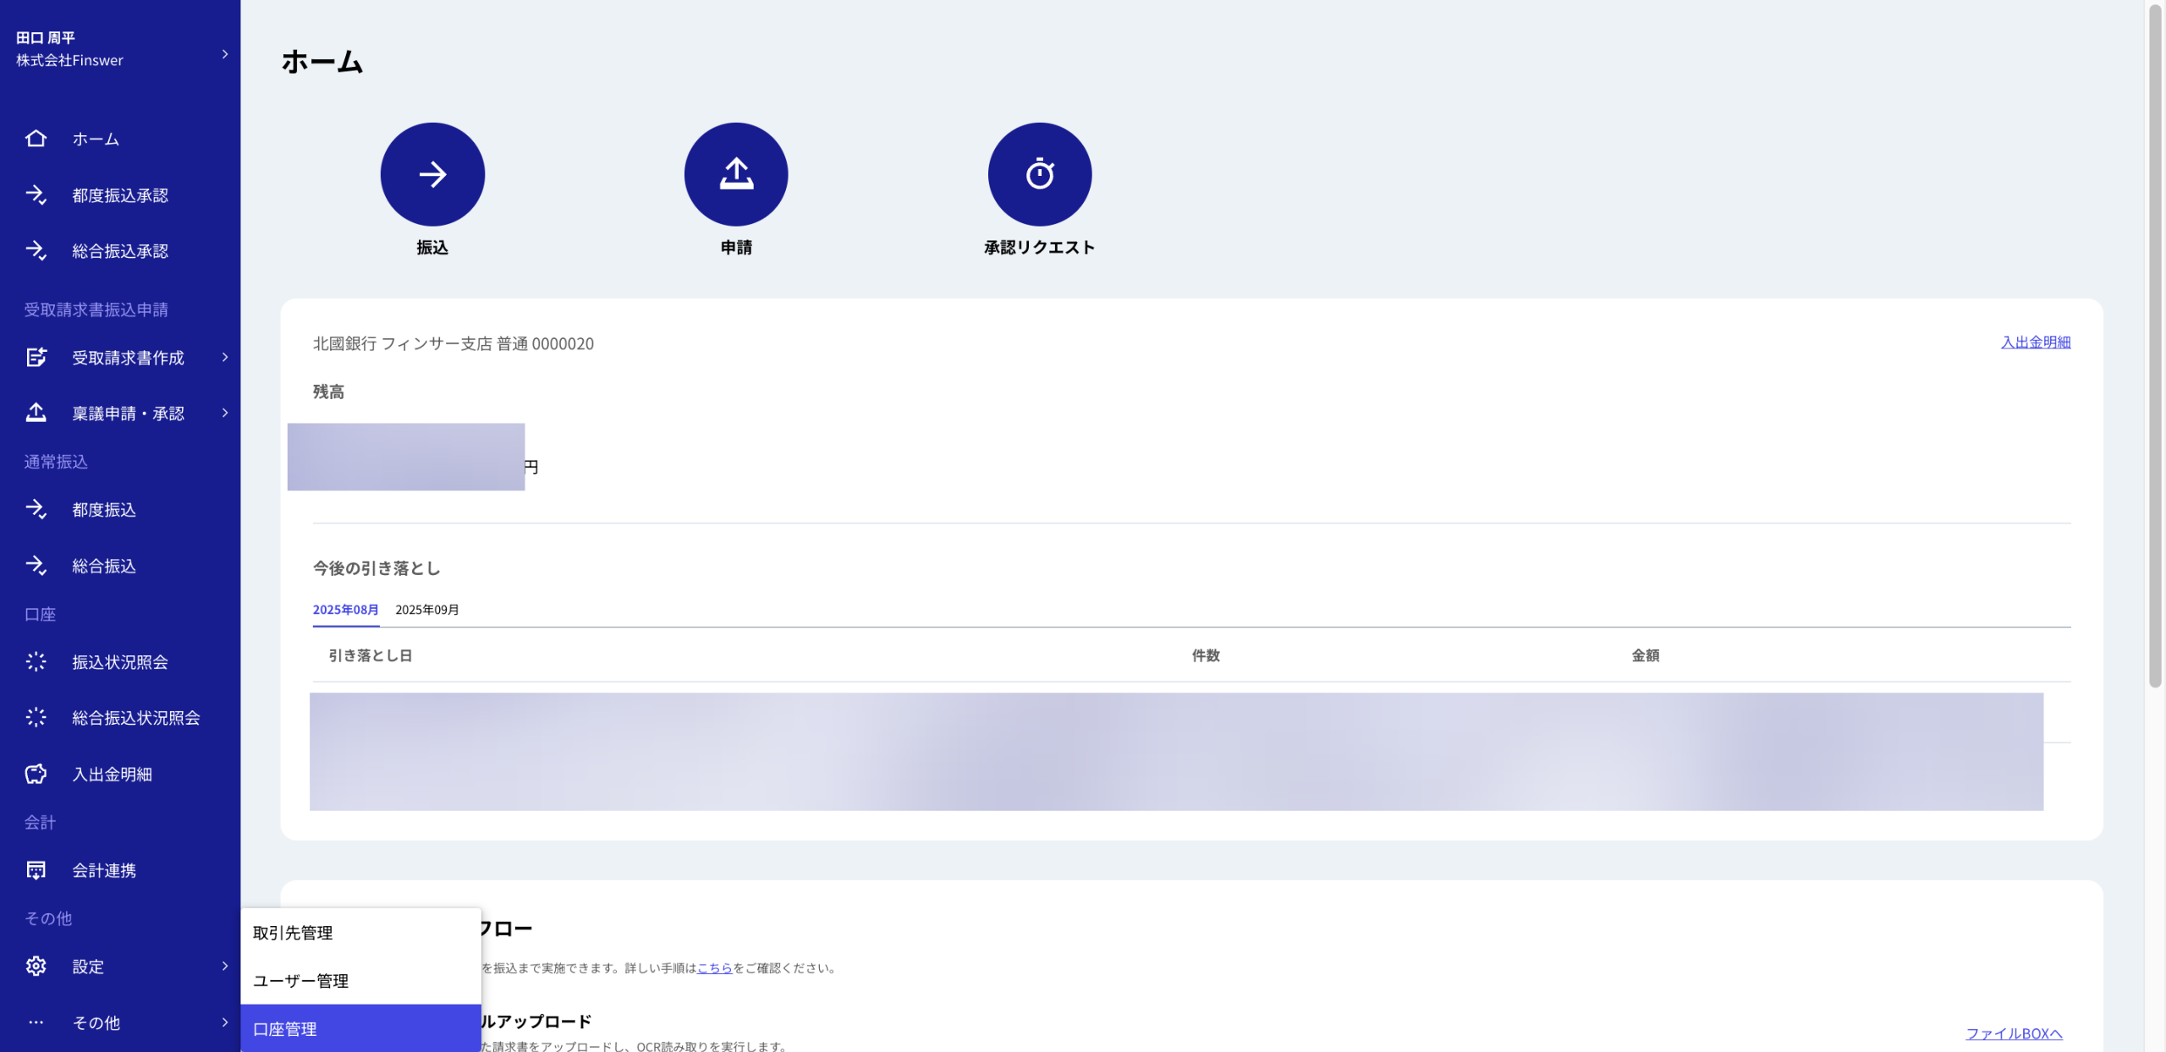
Task: Click the page vertical scrollbar
Action: coord(2154,338)
